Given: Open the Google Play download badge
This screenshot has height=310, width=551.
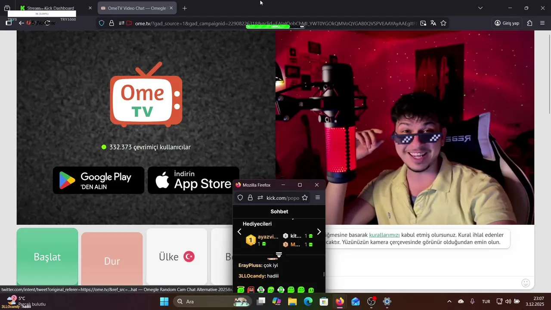Looking at the screenshot, I should coord(99,180).
